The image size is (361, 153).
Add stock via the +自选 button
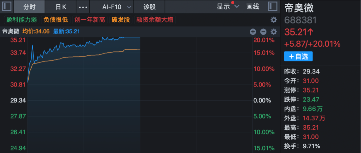tap(298, 56)
